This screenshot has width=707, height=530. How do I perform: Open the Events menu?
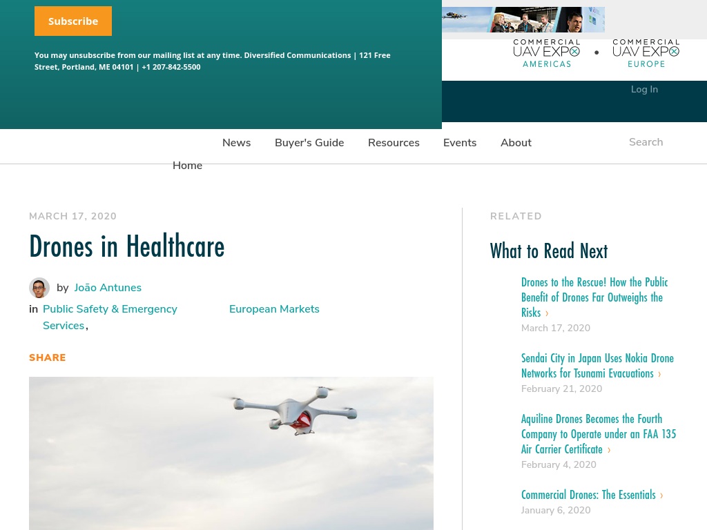[x=460, y=142]
